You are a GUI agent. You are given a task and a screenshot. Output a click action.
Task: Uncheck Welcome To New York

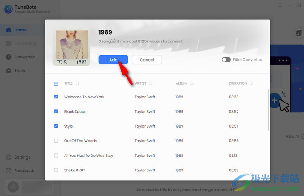click(56, 97)
